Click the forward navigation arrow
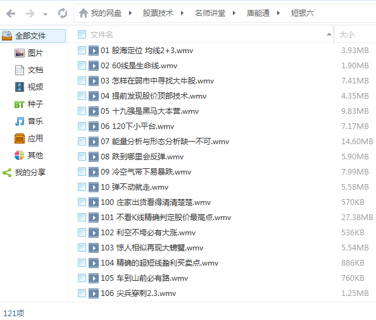 [x=30, y=13]
